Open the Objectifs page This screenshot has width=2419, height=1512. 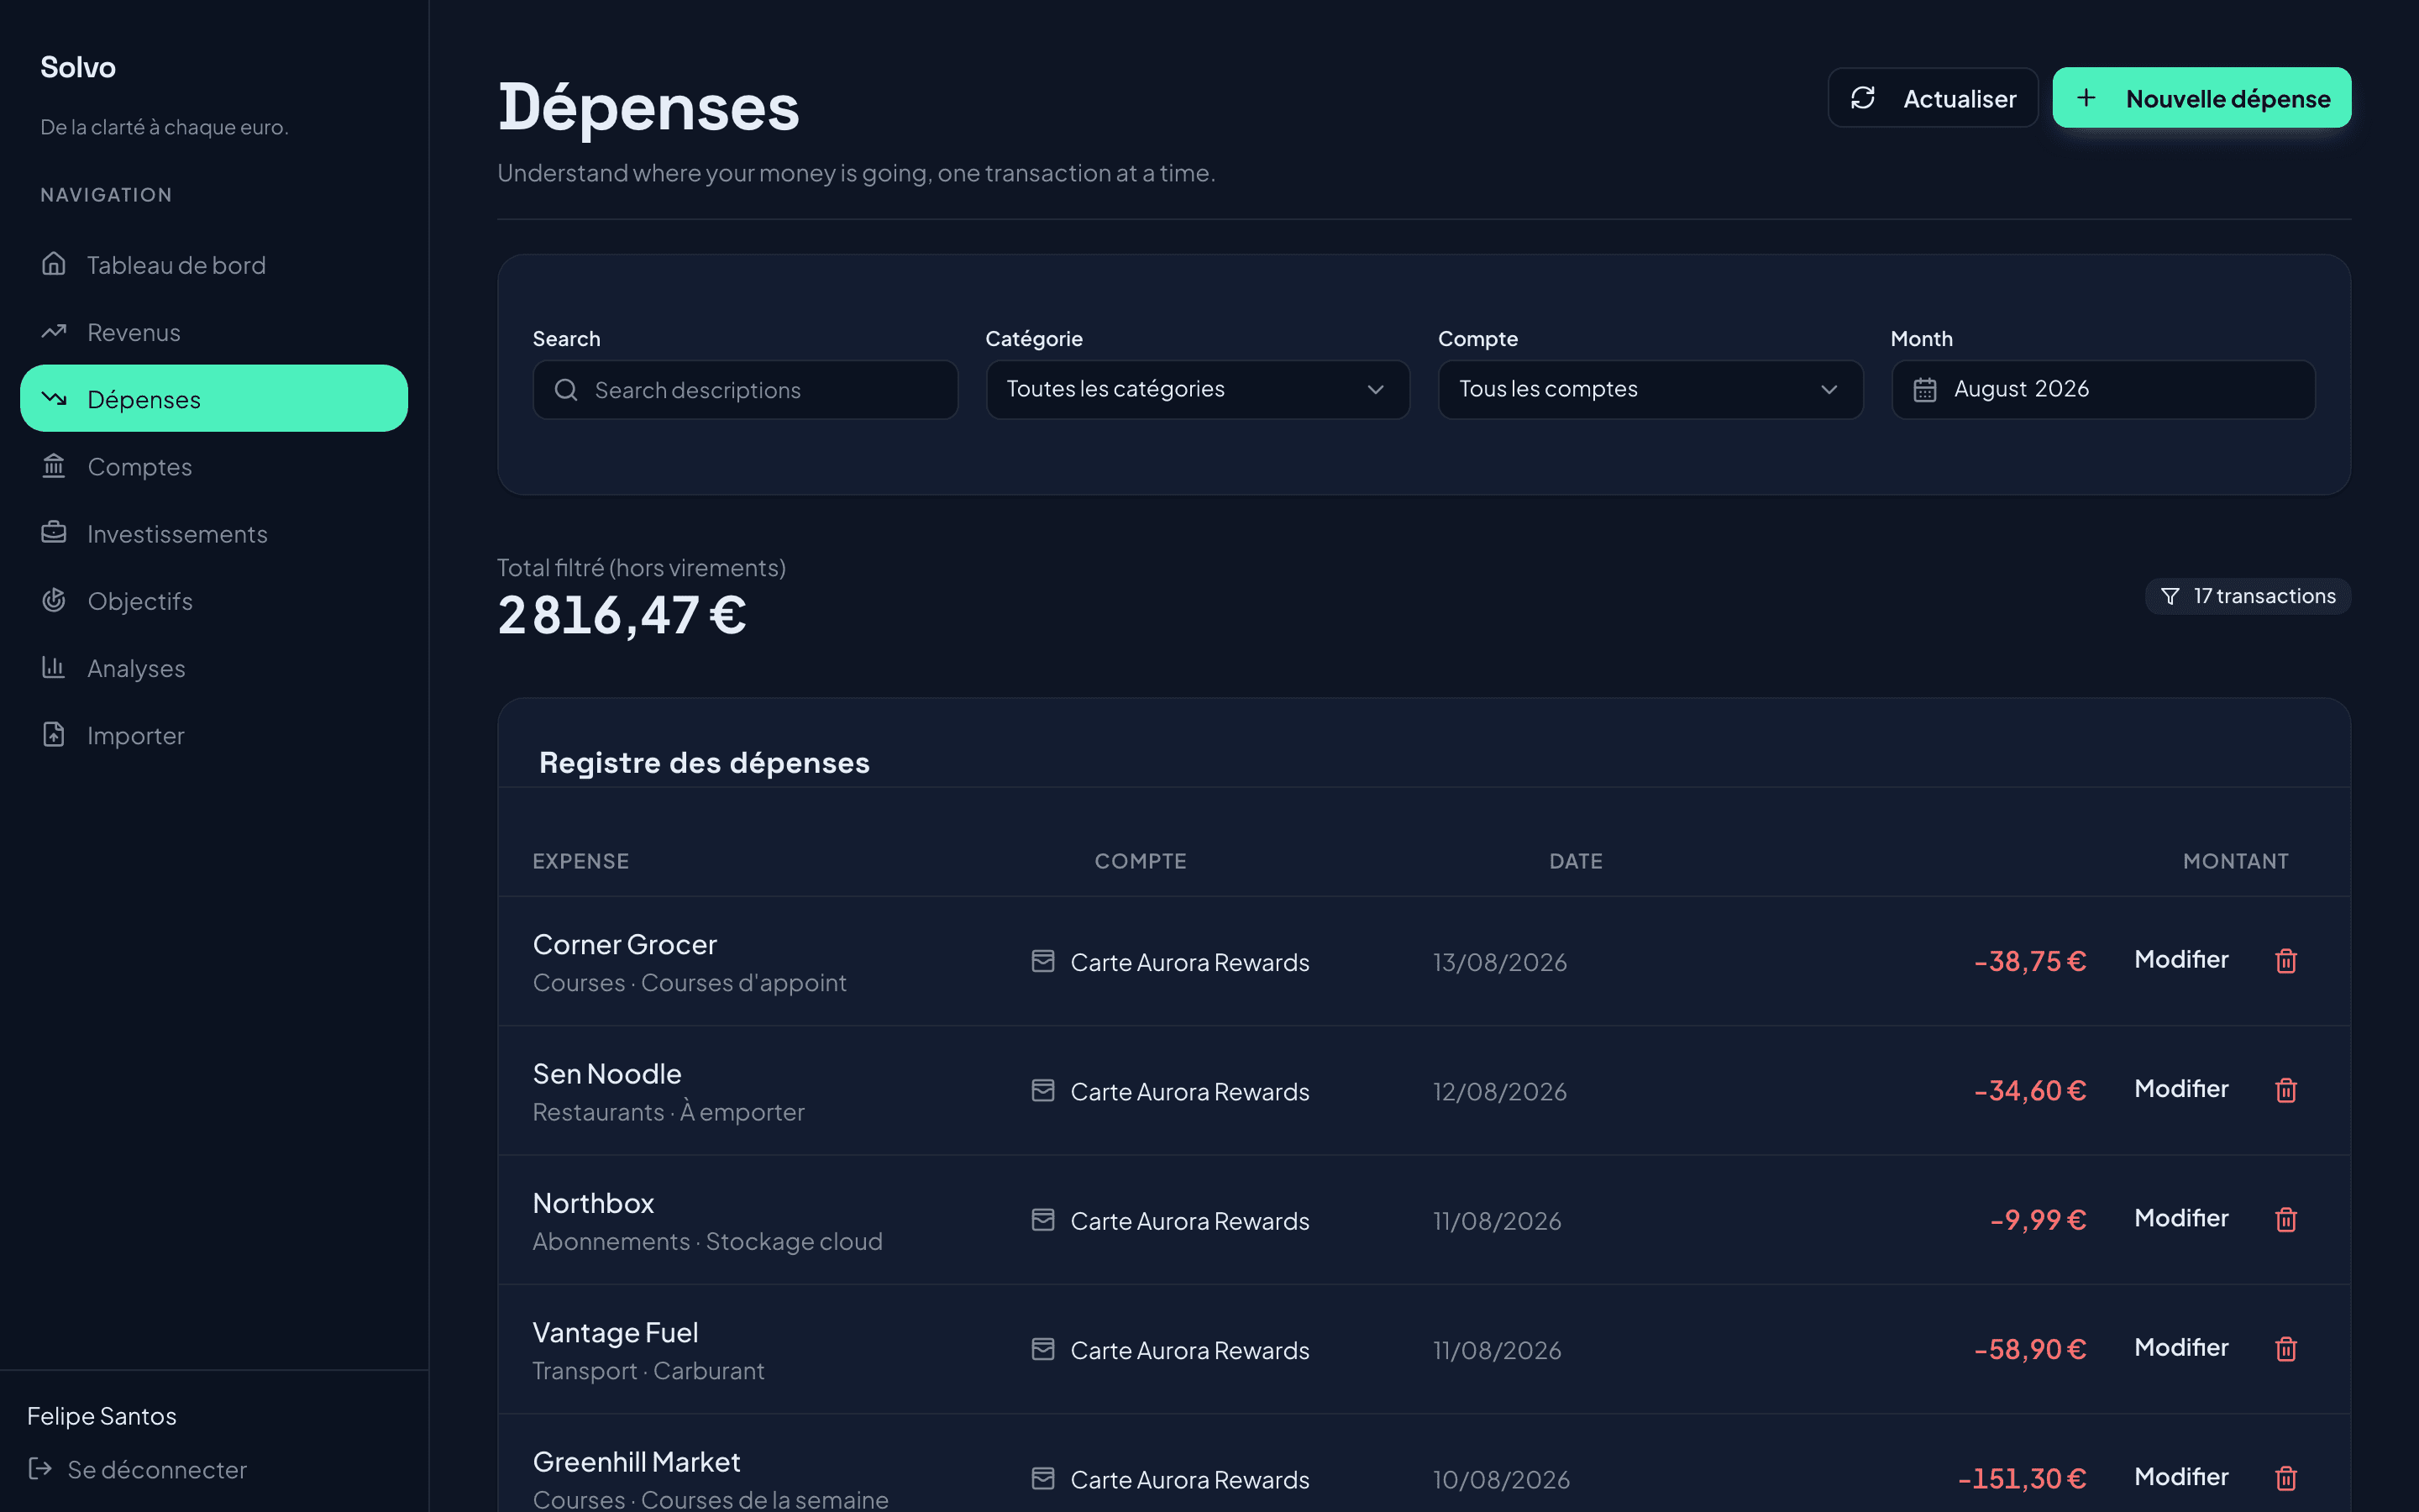click(214, 600)
